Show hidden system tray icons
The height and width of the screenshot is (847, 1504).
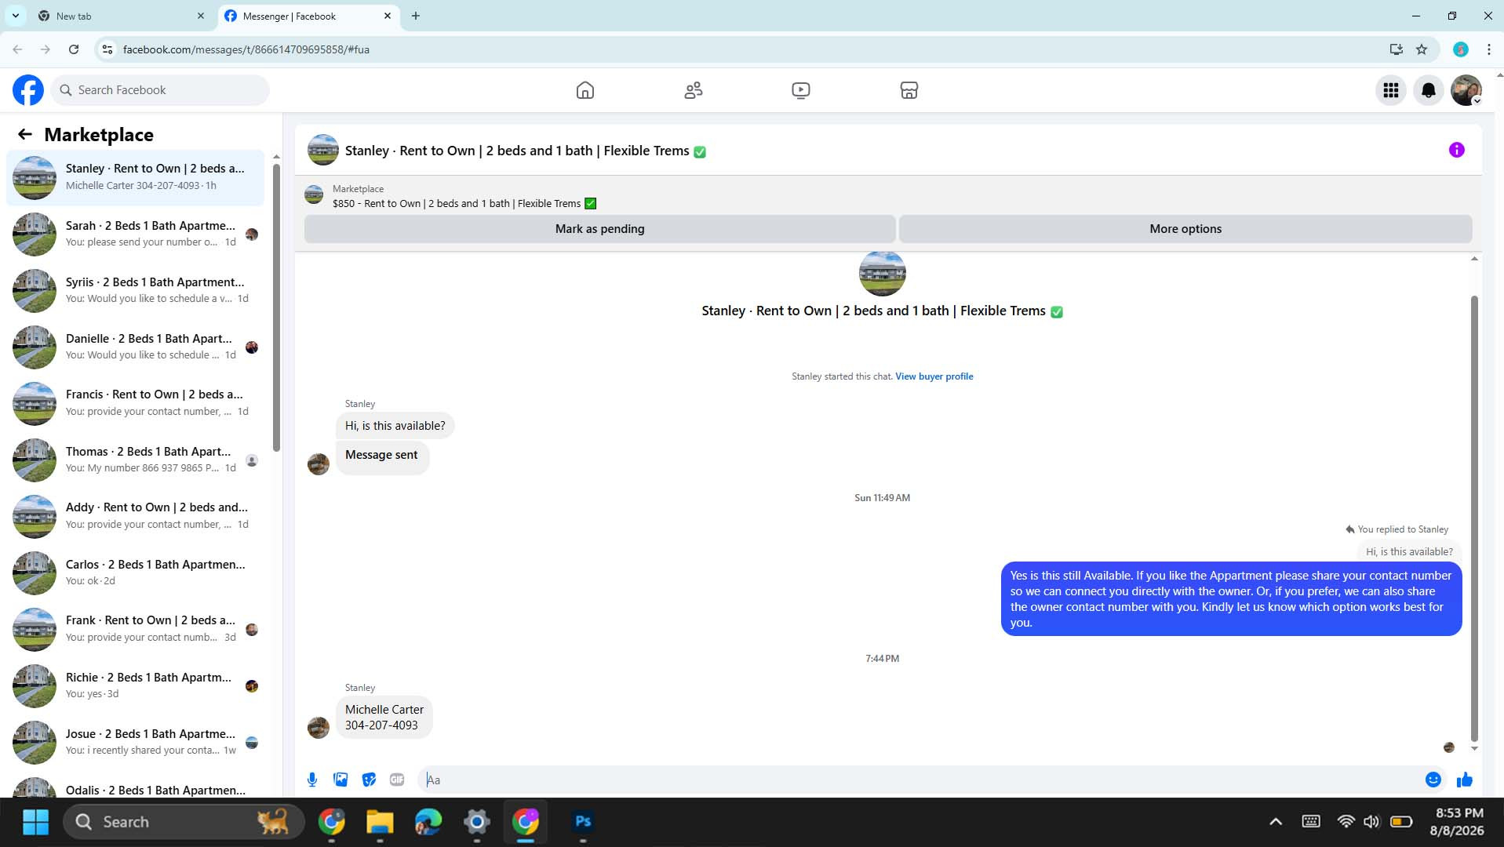1276,822
